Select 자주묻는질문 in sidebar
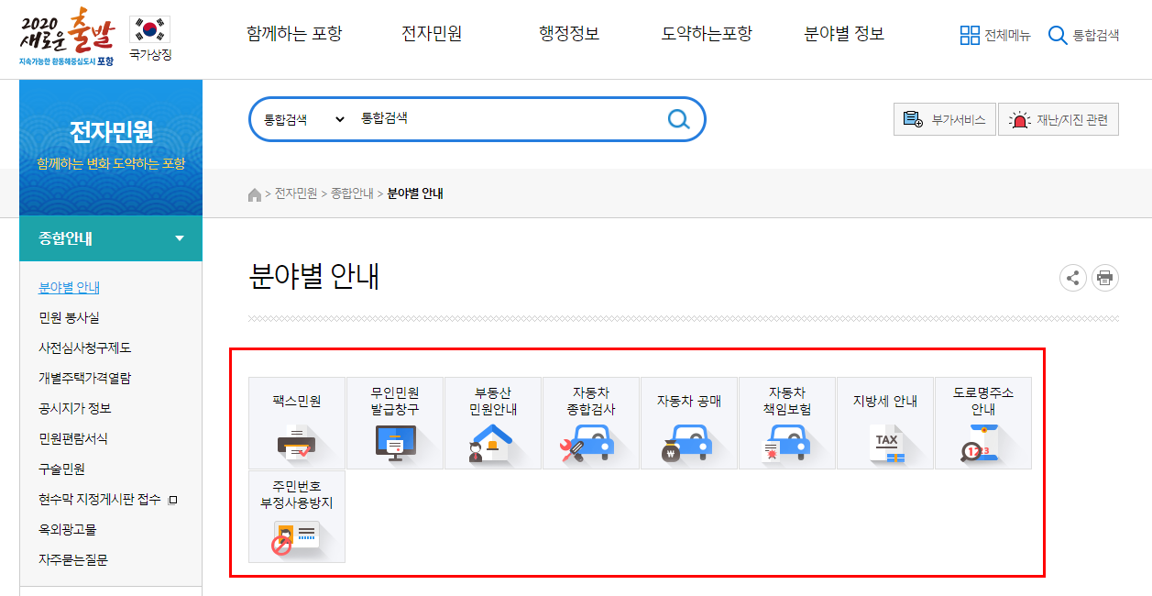Viewport: 1152px width, 596px height. click(x=73, y=559)
